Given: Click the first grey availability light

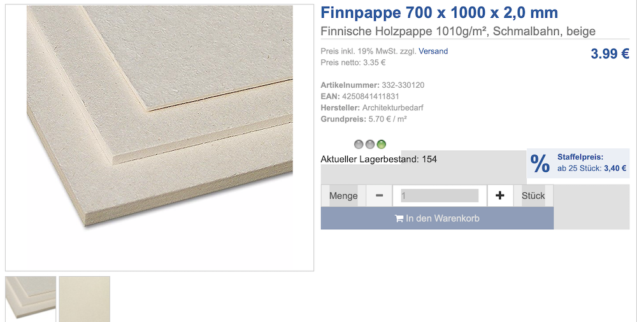Looking at the screenshot, I should pyautogui.click(x=358, y=144).
